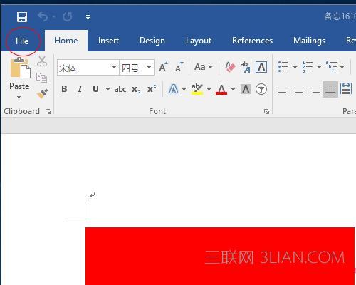This screenshot has height=285, width=356.
Task: Toggle Justify paragraph alignment
Action: 330,89
